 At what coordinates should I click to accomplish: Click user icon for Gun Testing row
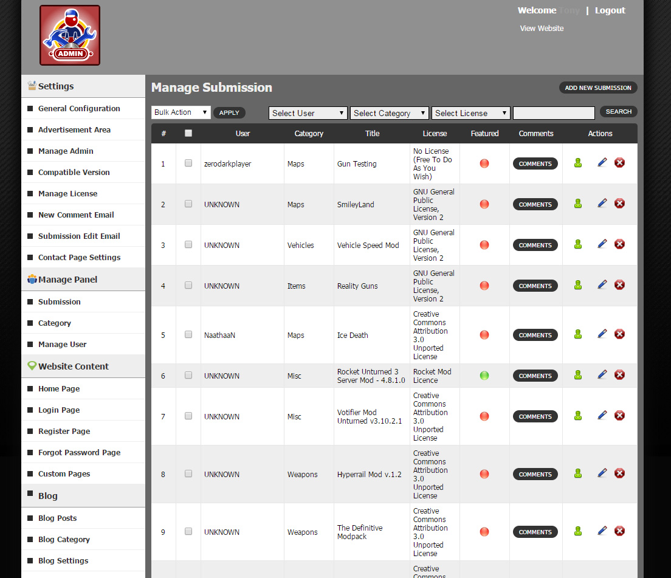pos(578,163)
